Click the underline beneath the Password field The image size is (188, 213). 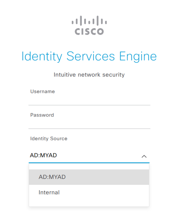coord(89,129)
